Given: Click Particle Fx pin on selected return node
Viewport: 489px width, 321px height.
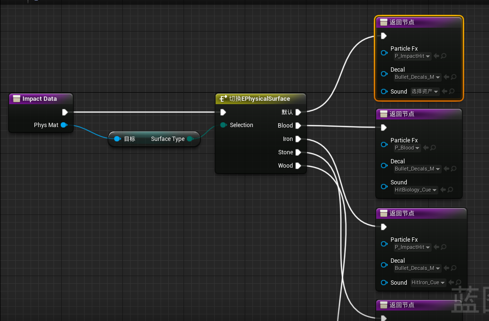Looking at the screenshot, I should tap(384, 53).
